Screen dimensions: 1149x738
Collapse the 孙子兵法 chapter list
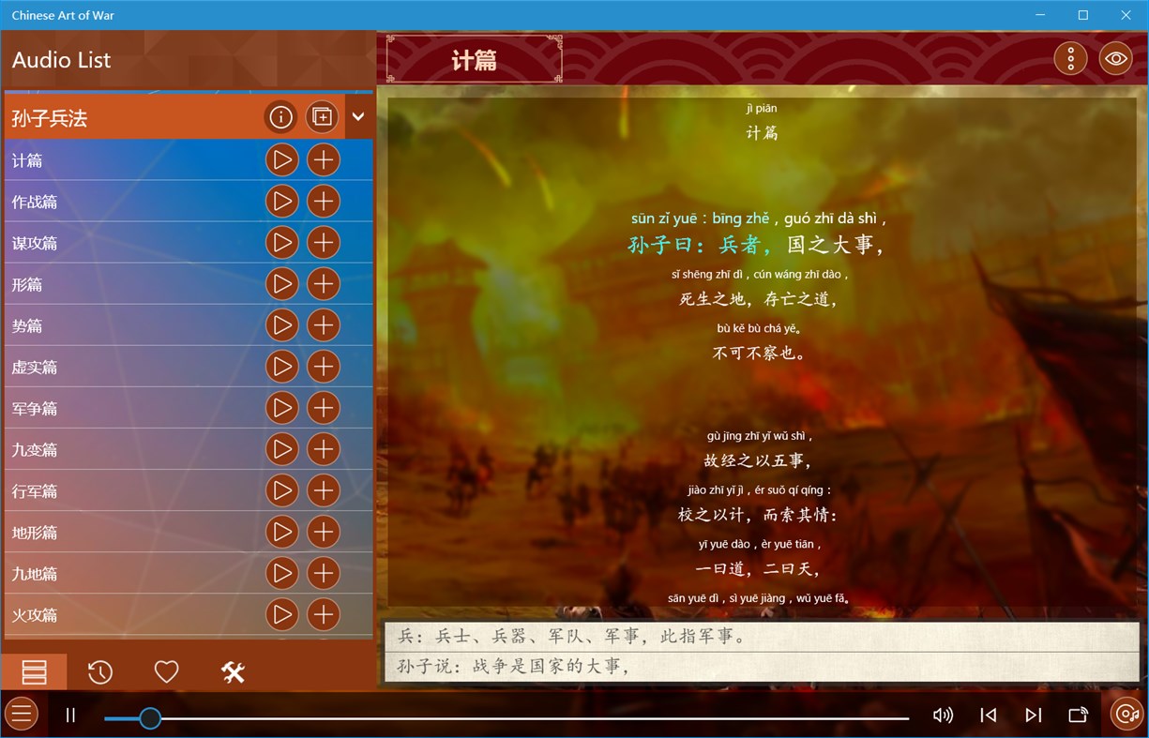tap(358, 116)
